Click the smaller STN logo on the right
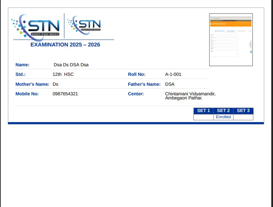 click(84, 24)
